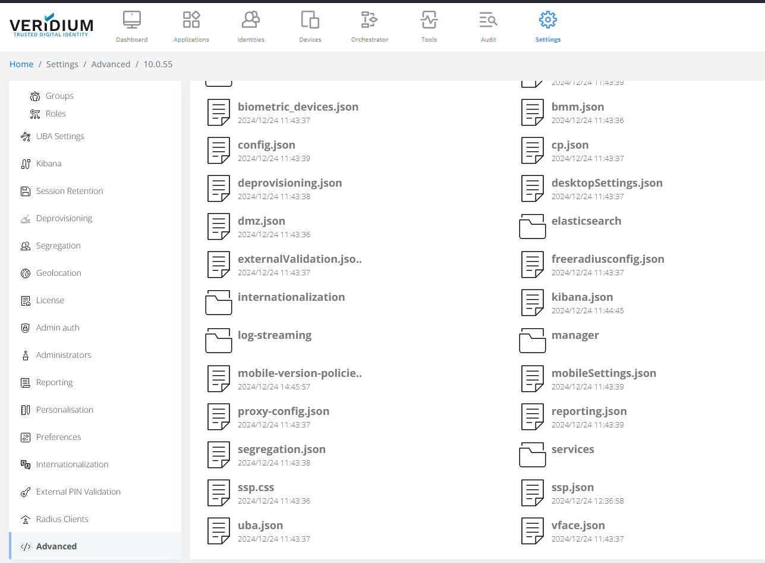Select Groups in the sidebar
Image resolution: width=765 pixels, height=563 pixels.
(x=59, y=96)
